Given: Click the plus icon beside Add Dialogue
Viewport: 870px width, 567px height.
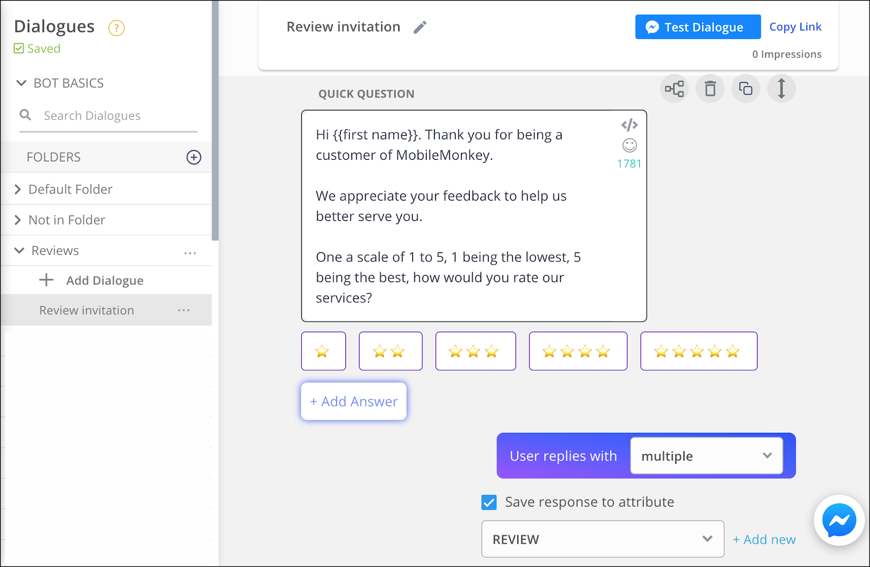Looking at the screenshot, I should pos(46,280).
